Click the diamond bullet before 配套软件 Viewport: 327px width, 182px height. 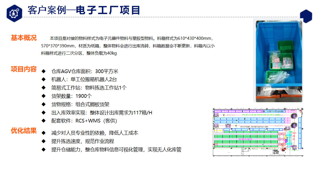(44, 121)
